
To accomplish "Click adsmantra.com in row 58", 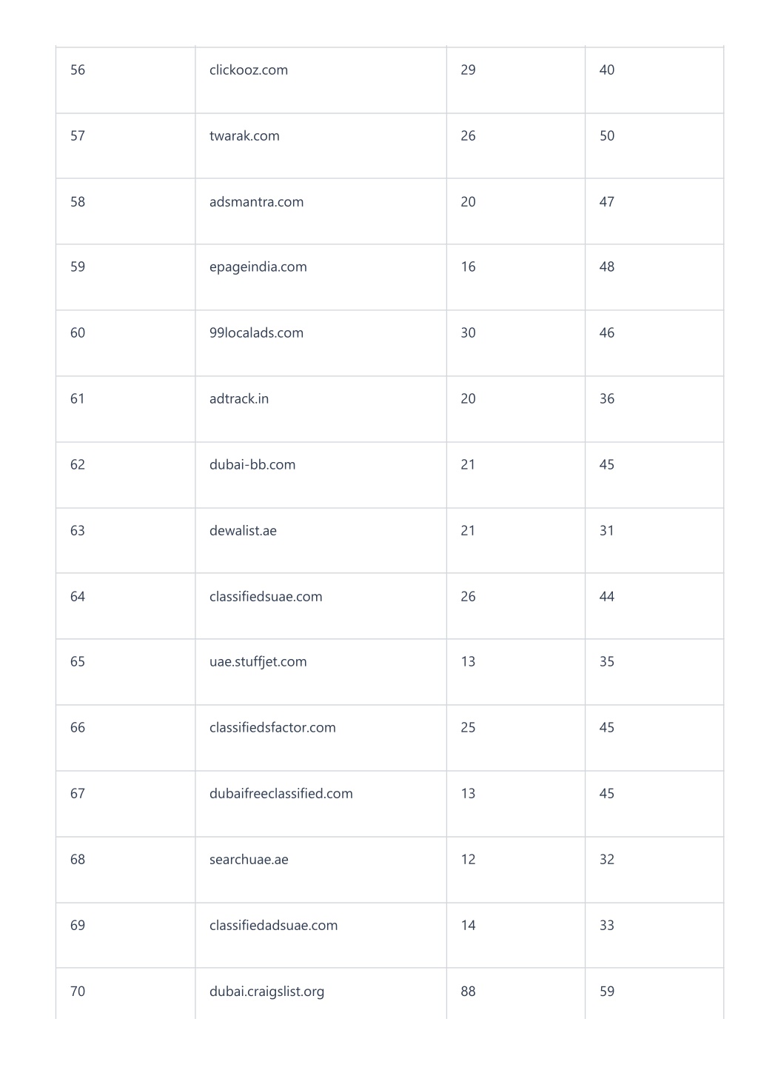I will [256, 202].
